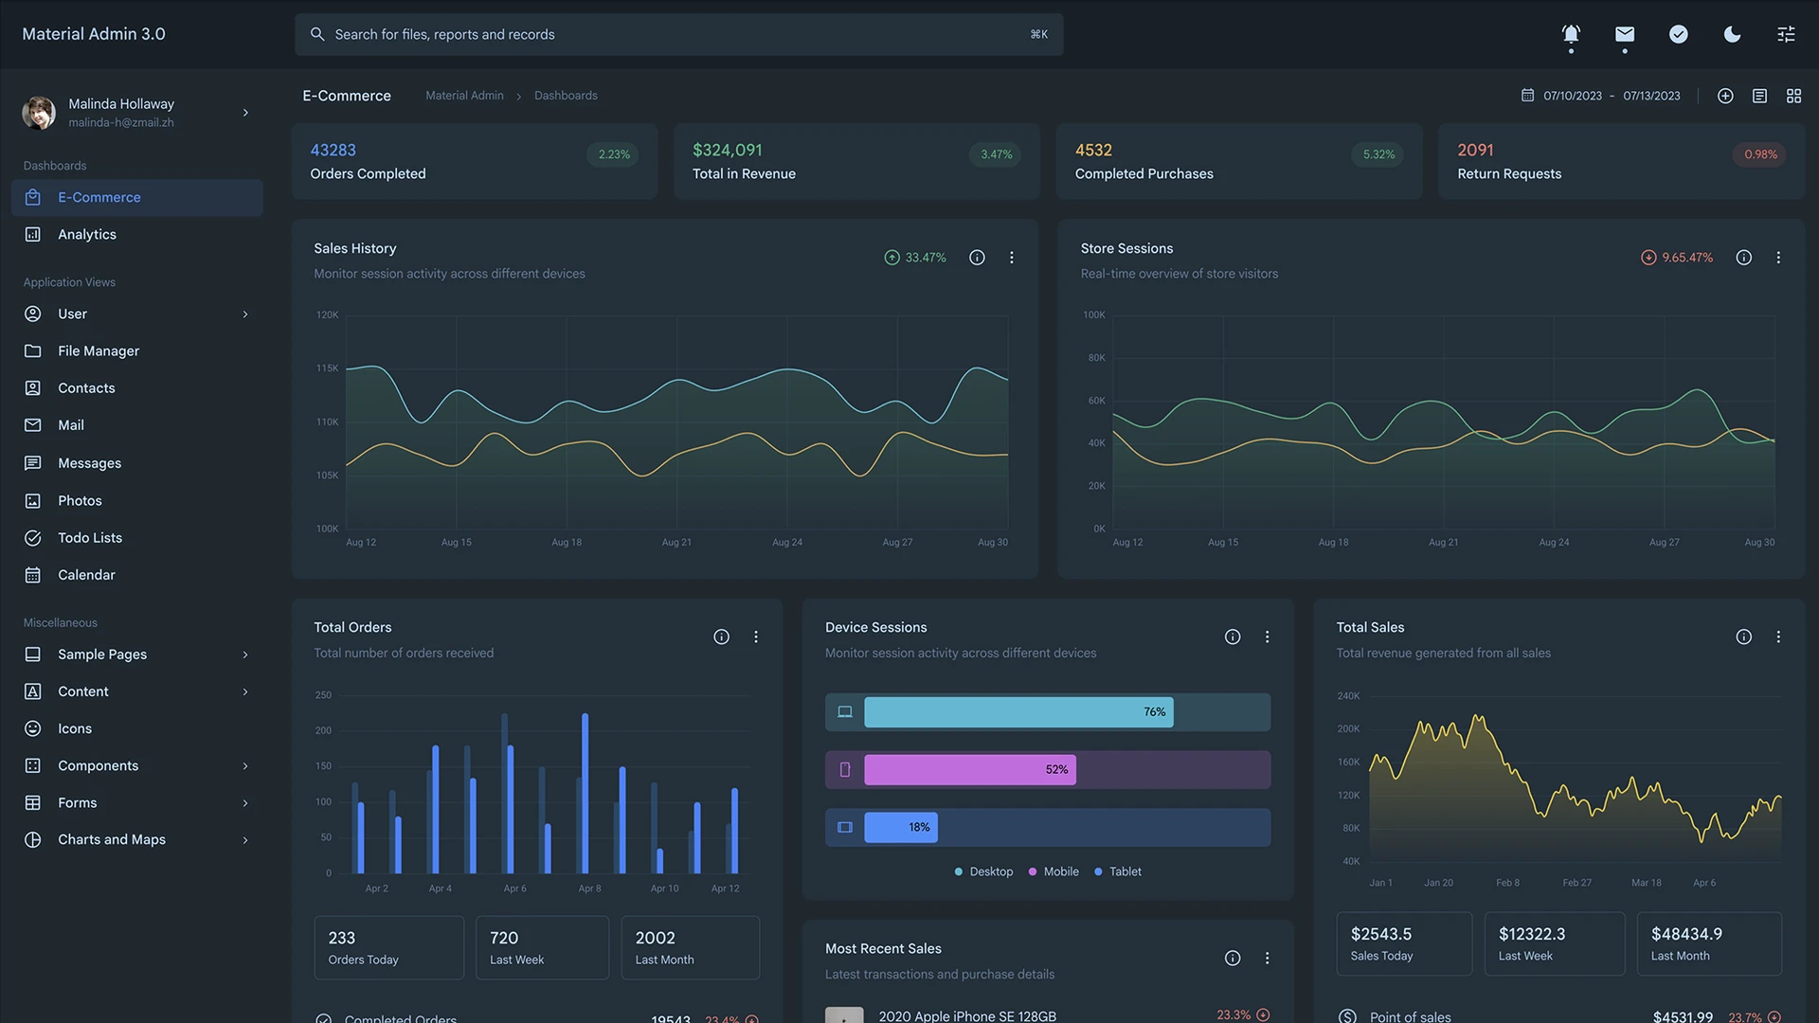The image size is (1819, 1023).
Task: Click the tasks checkmark icon in header
Action: 1678,34
